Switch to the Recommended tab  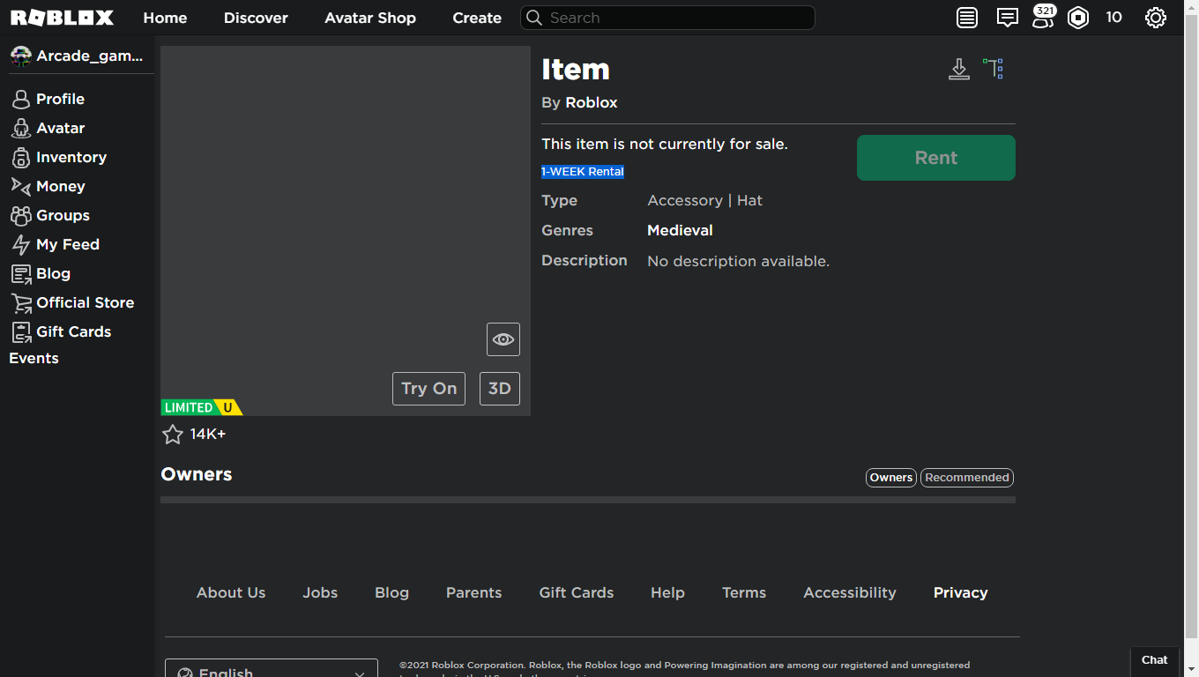pyautogui.click(x=967, y=478)
